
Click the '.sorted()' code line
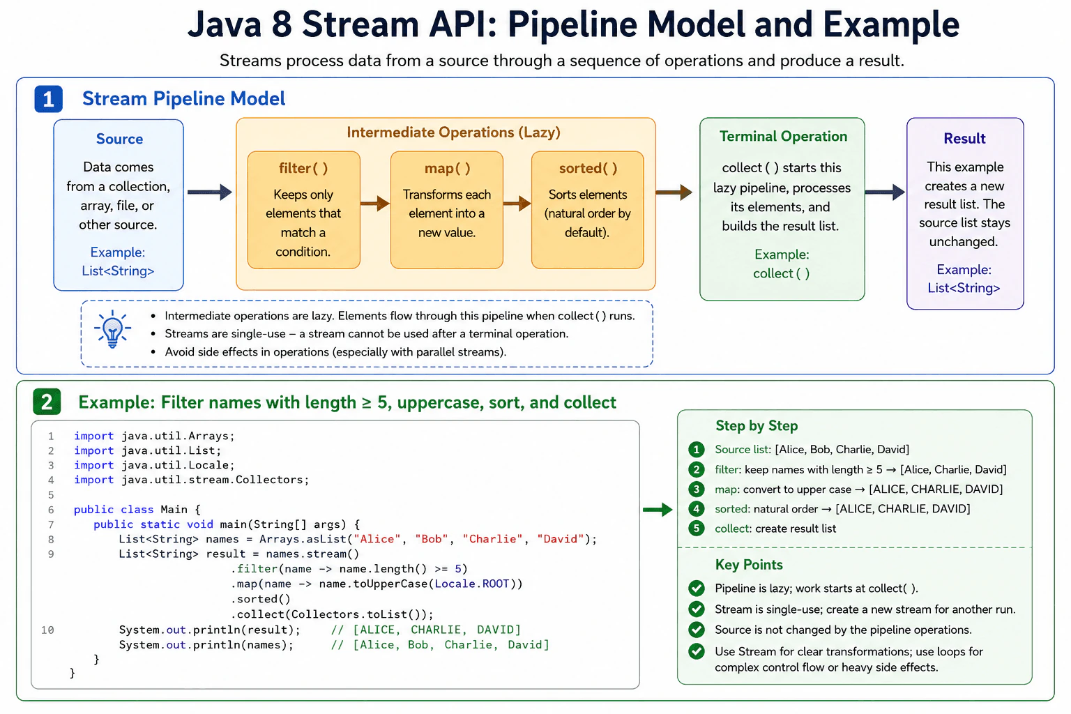pos(261,599)
